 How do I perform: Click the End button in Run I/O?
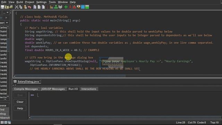(x=20, y=95)
